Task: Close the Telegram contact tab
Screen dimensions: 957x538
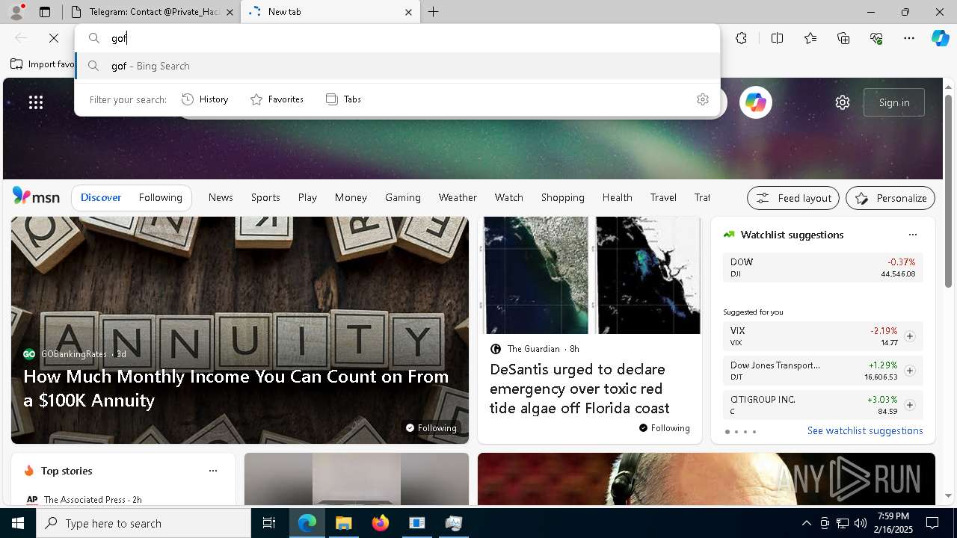Action: pos(230,12)
